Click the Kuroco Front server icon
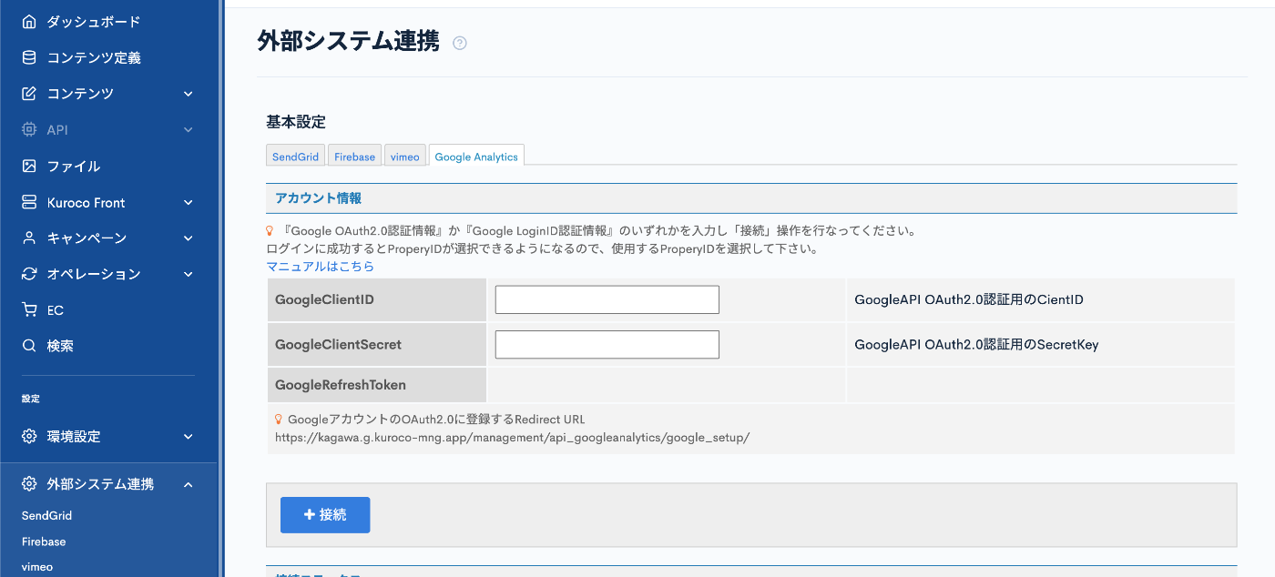Screen dimensions: 1275x577 pos(29,202)
